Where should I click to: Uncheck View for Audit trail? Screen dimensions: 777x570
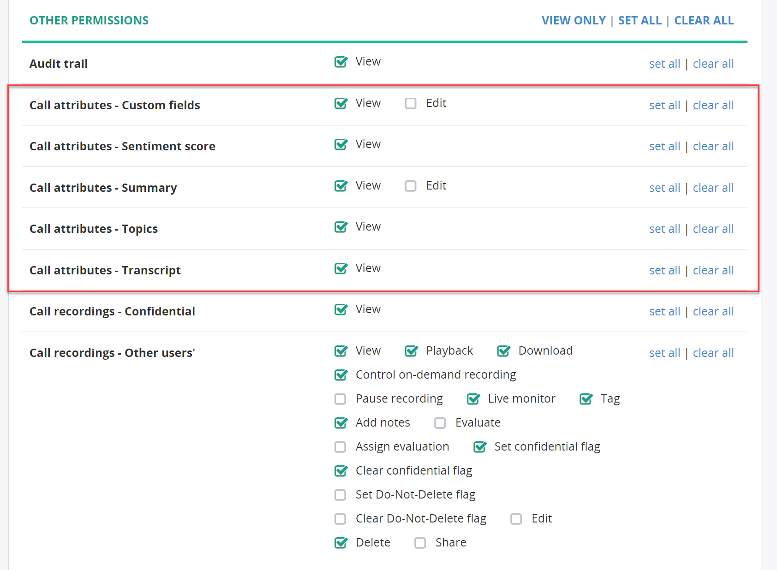(341, 62)
